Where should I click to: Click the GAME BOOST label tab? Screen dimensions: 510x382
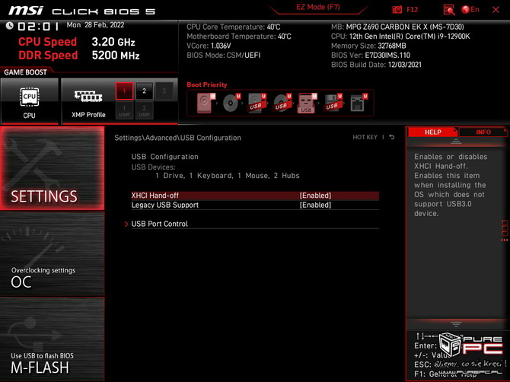pyautogui.click(x=25, y=72)
